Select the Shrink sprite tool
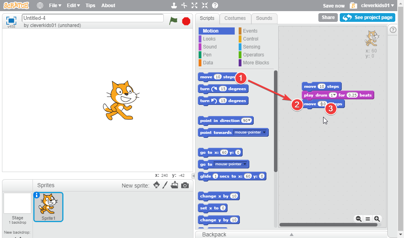 (x=205, y=6)
